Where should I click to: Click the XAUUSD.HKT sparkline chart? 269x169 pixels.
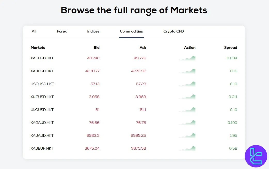click(x=187, y=71)
